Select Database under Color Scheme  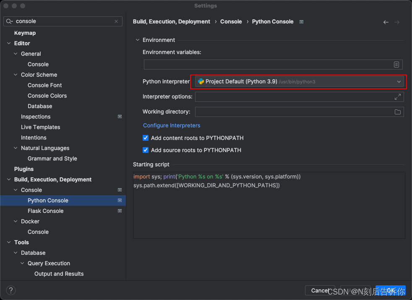click(40, 106)
